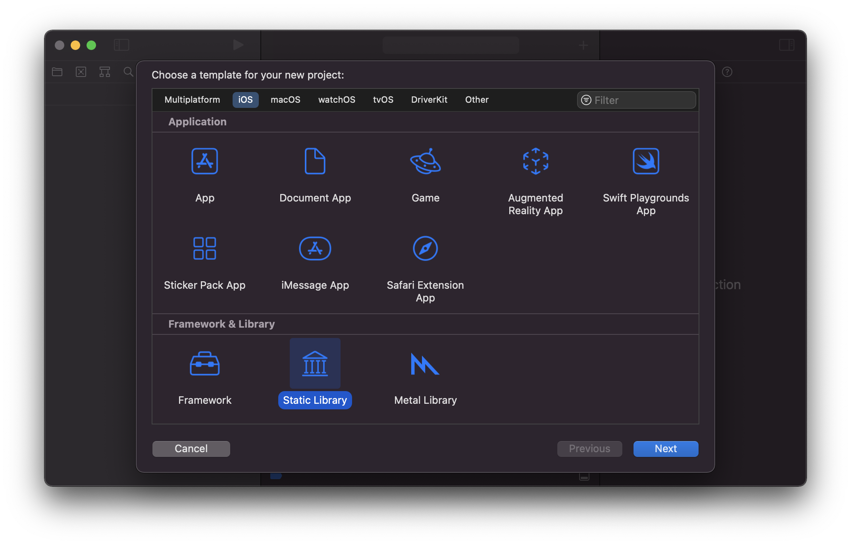Click the Static Library label
The image size is (851, 545).
315,400
